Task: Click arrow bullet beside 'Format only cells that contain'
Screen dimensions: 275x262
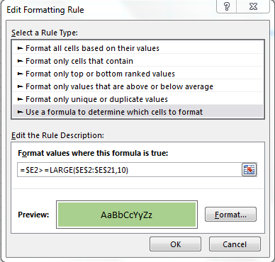Action: click(x=21, y=61)
